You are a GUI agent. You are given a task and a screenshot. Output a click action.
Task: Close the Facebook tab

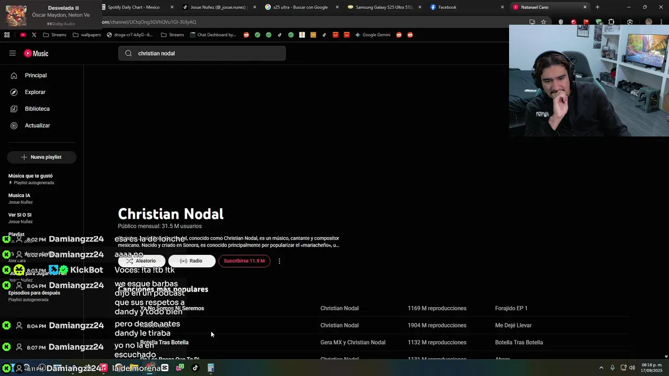click(502, 7)
